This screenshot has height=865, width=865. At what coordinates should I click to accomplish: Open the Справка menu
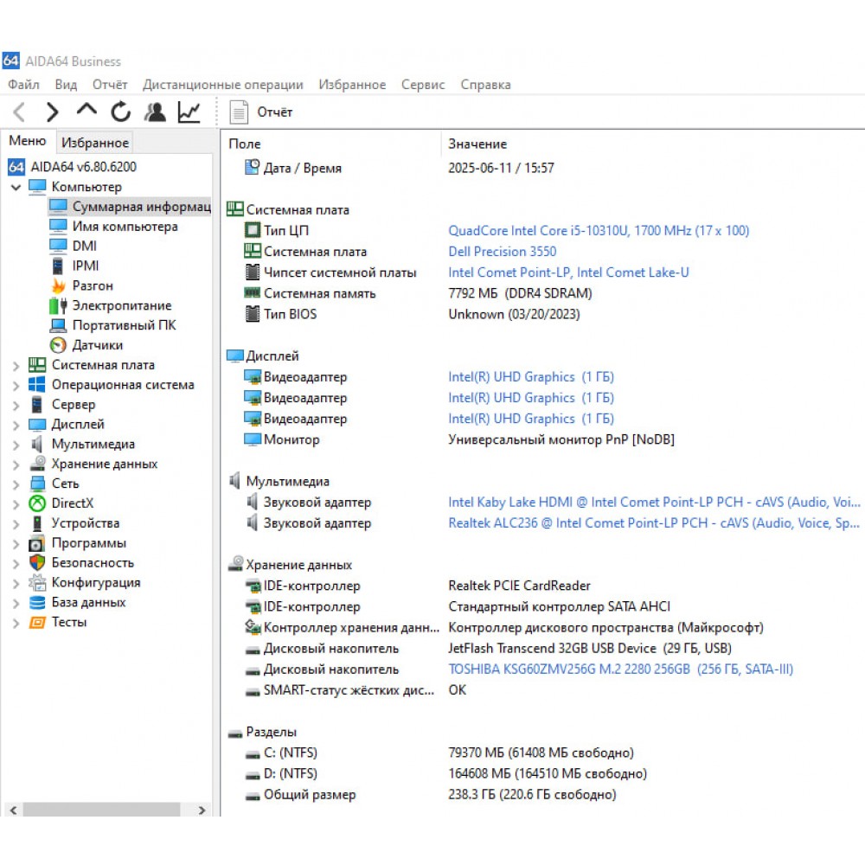coord(485,85)
